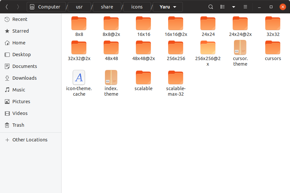Open Pictures in the sidebar
The image size is (290, 193).
click(x=31, y=102)
